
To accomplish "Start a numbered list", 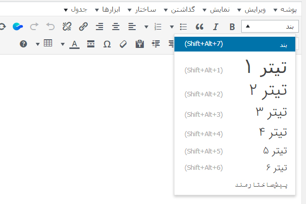I will click(x=158, y=27).
